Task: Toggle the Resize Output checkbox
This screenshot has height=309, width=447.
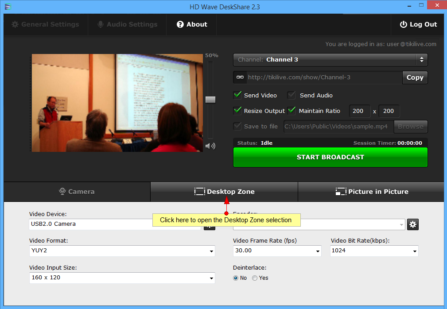Action: (237, 111)
